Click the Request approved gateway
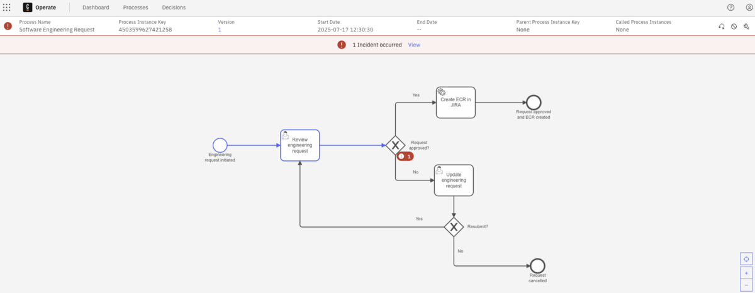Viewport: 755px width, 293px height. [395, 145]
